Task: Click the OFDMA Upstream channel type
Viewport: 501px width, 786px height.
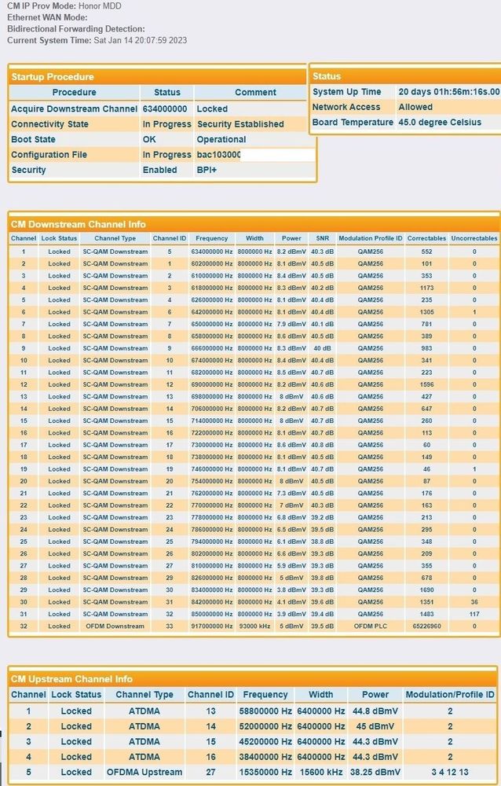Action: tap(144, 773)
